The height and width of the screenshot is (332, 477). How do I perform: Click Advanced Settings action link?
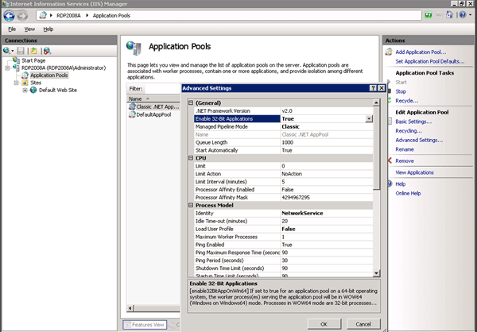tap(419, 140)
